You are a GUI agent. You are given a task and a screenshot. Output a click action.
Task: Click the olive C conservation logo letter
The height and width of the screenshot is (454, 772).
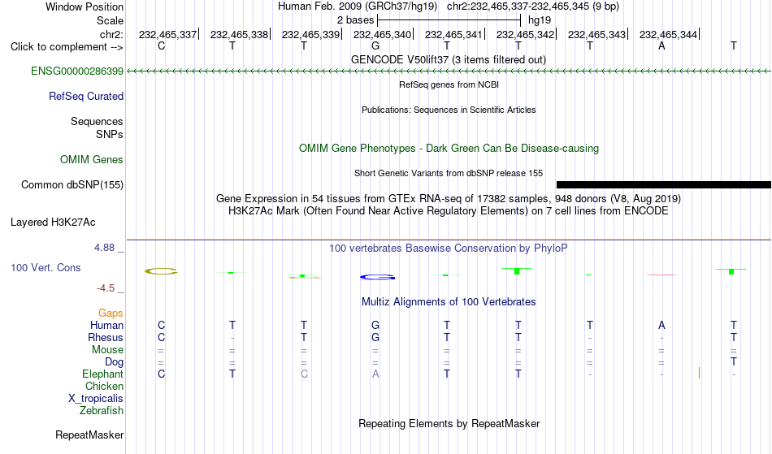pyautogui.click(x=161, y=271)
